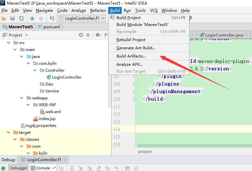
Task: Click the Open folder toolbar icon
Action: (x=4, y=18)
